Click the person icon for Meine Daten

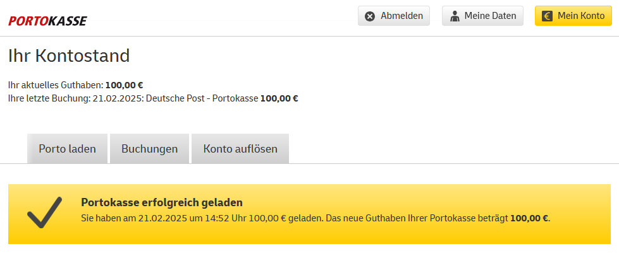coord(454,16)
